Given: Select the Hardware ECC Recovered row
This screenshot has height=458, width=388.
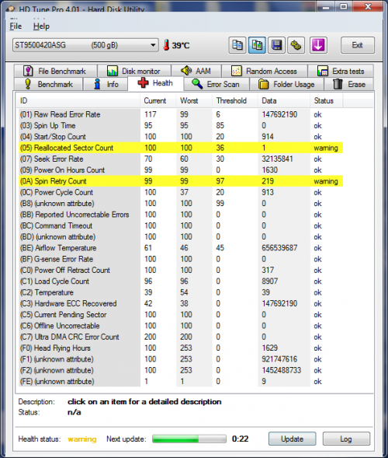Looking at the screenshot, I should coord(181,303).
